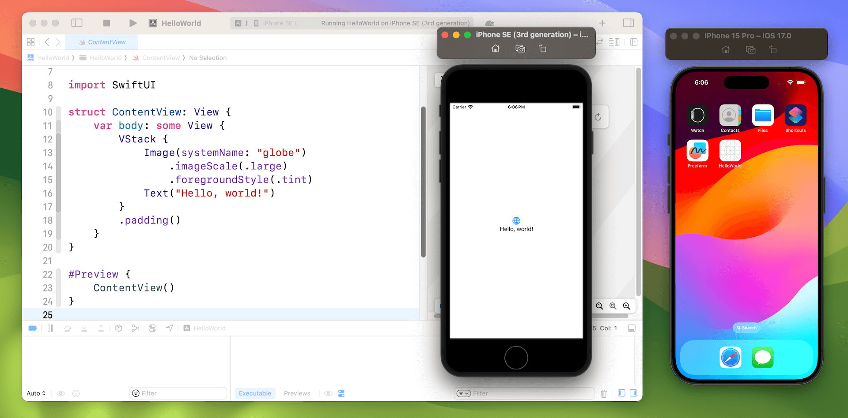Open the HelloWorld app on iPhone 15 Pro

[730, 151]
